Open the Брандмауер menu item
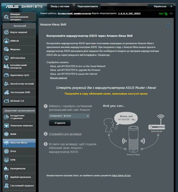178x192 pixels. pyautogui.click(x=19, y=169)
